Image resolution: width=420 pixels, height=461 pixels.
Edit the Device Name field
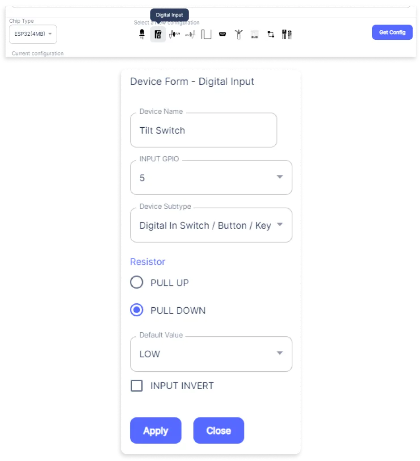(203, 130)
